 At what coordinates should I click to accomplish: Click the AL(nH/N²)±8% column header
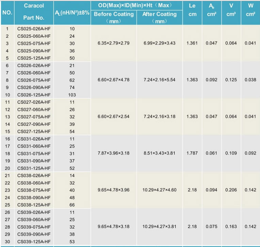(x=72, y=13)
